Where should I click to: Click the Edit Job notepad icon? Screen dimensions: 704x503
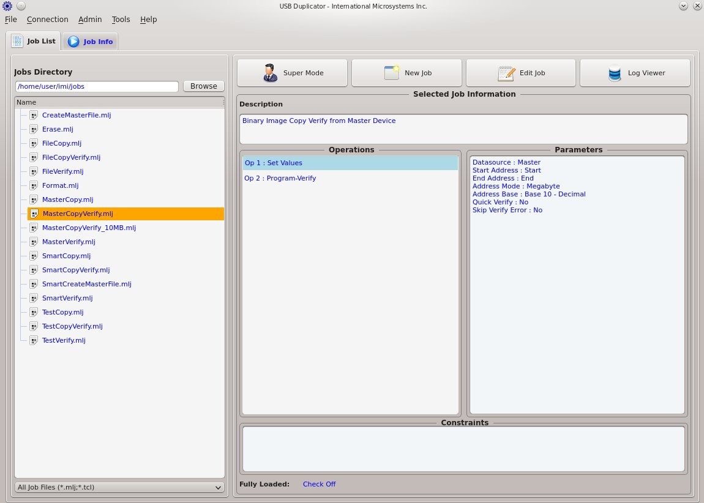(506, 73)
